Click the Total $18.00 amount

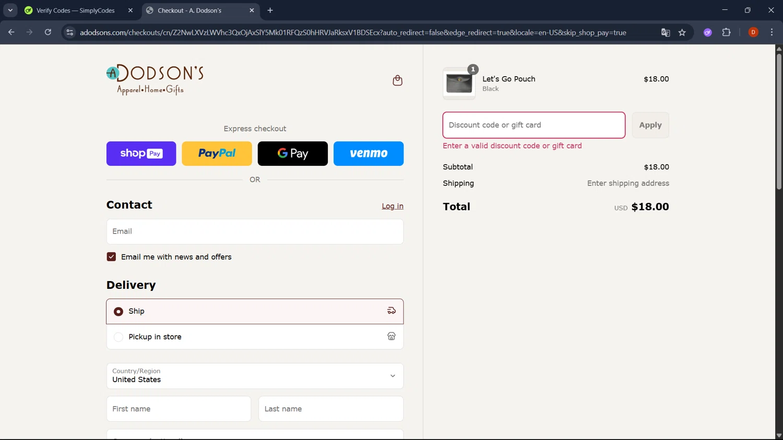coord(650,206)
